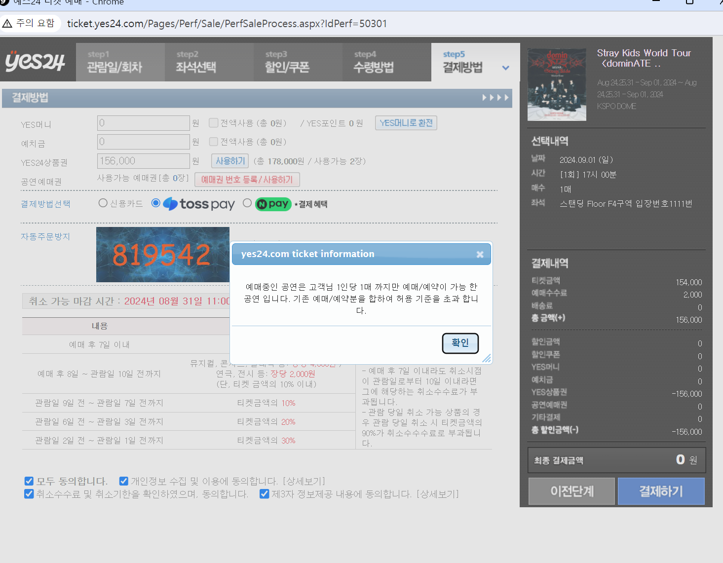The height and width of the screenshot is (563, 723).
Task: Check 전액사용 for YES머니
Action: click(x=214, y=122)
